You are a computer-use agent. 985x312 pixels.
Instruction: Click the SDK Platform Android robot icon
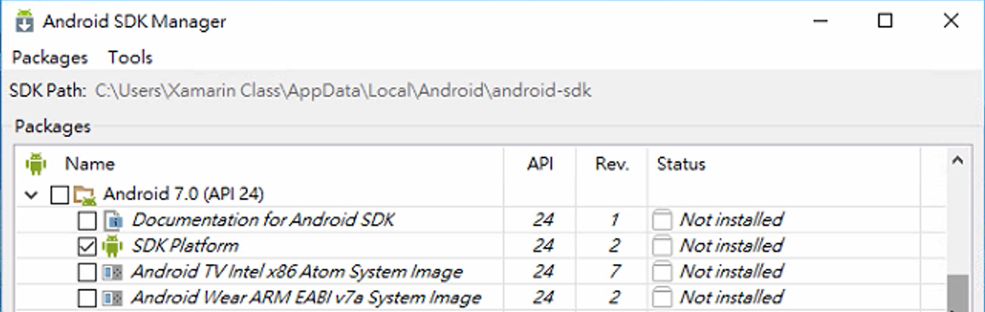coord(112,246)
